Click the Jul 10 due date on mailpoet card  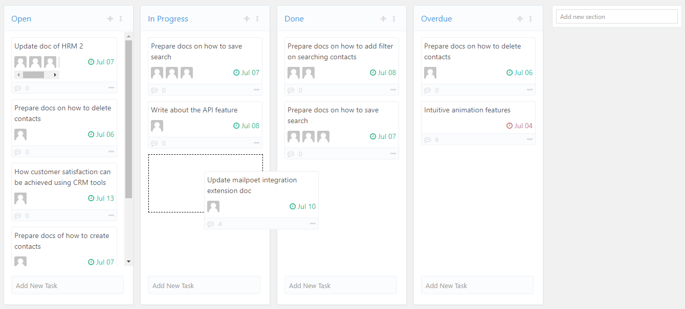[303, 206]
